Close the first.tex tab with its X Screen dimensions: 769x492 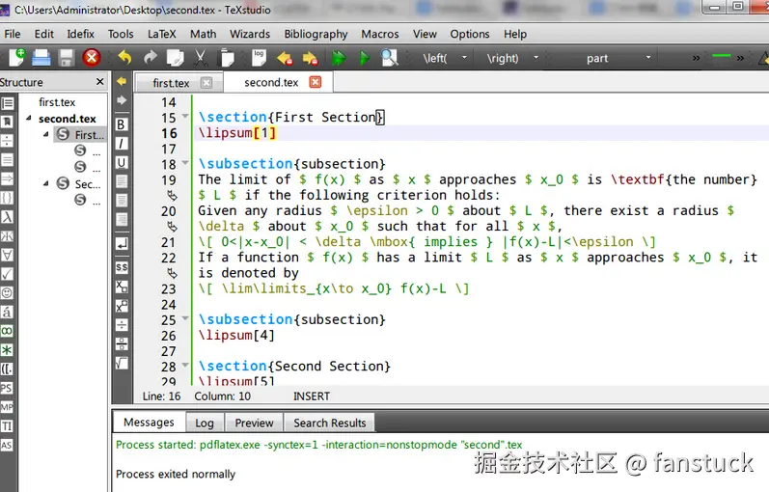pyautogui.click(x=206, y=83)
